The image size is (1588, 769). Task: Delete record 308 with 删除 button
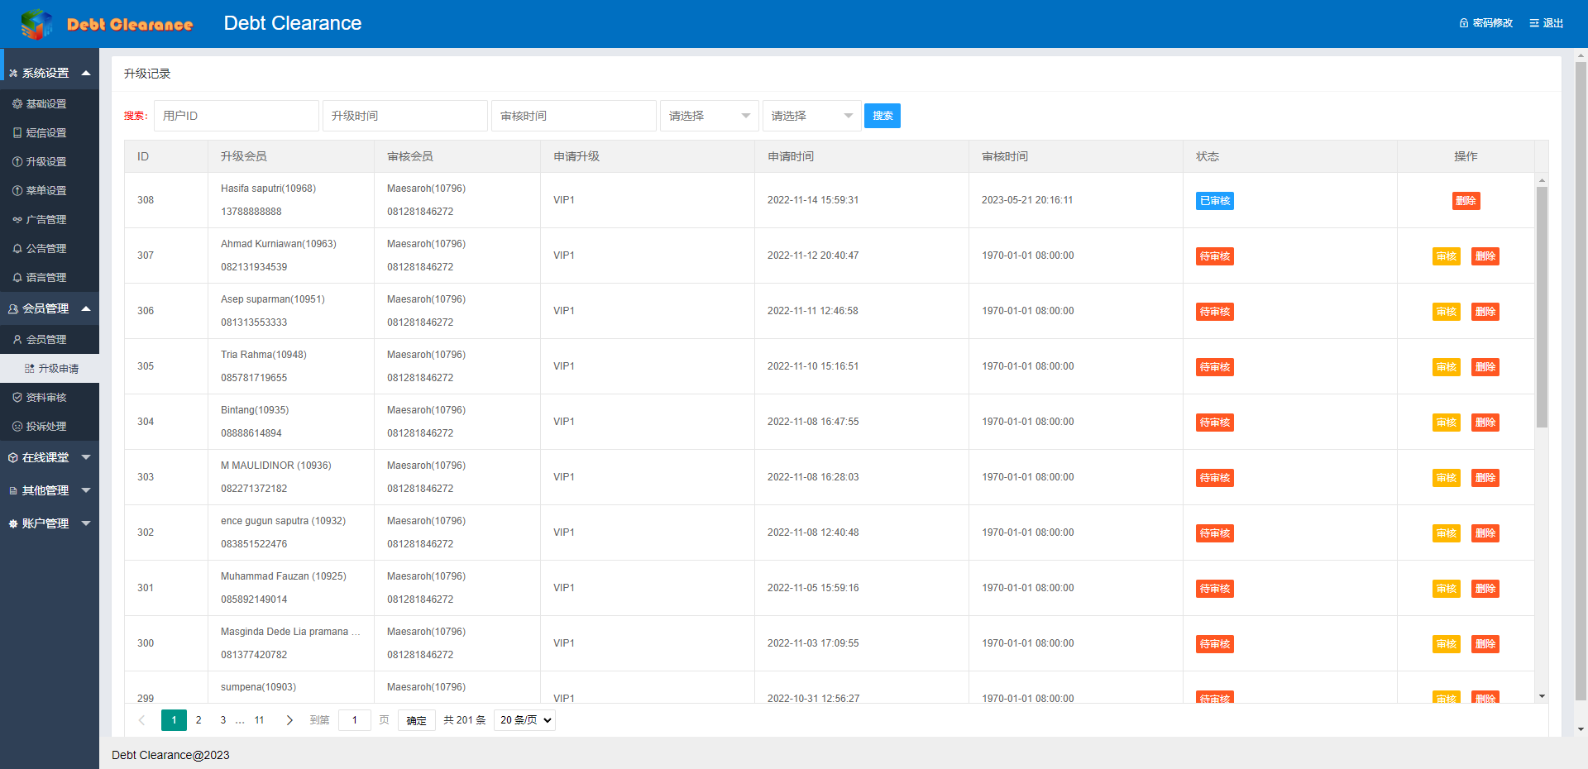pos(1466,201)
